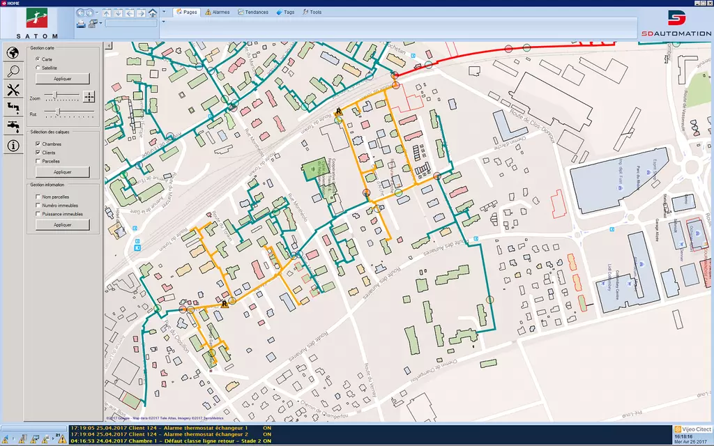Image resolution: width=714 pixels, height=446 pixels.
Task: Switch to the Alarmes tab
Action: (x=217, y=12)
